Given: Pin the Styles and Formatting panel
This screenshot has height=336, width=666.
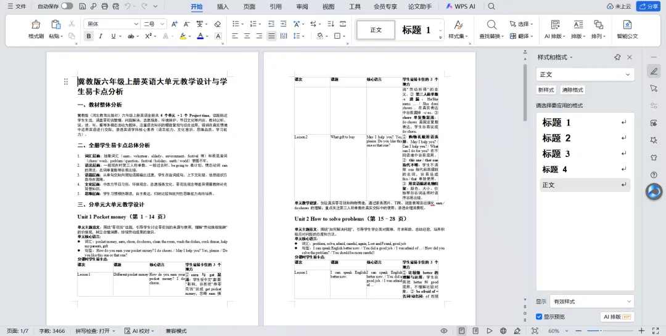Looking at the screenshot, I should tap(617, 57).
